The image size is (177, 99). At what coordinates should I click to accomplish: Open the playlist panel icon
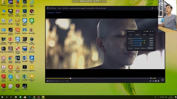tap(162, 80)
